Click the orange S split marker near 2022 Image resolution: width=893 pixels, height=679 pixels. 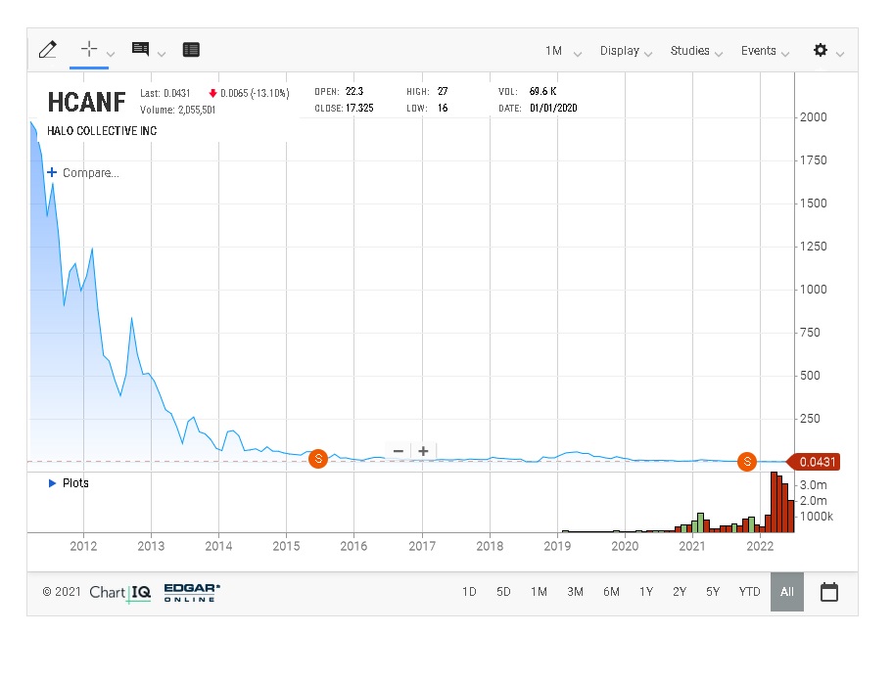tap(747, 461)
